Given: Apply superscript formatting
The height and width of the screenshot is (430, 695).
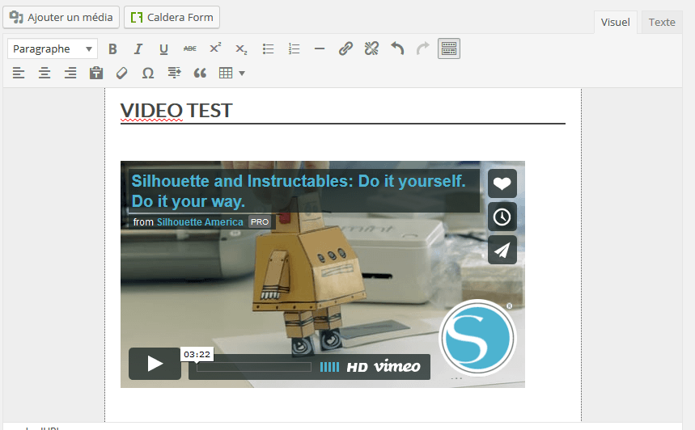Looking at the screenshot, I should [x=215, y=48].
